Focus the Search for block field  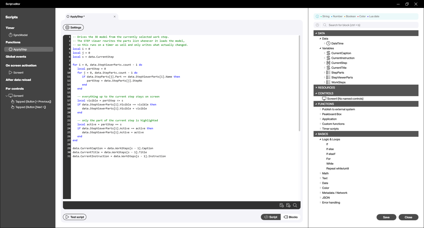(x=370, y=25)
